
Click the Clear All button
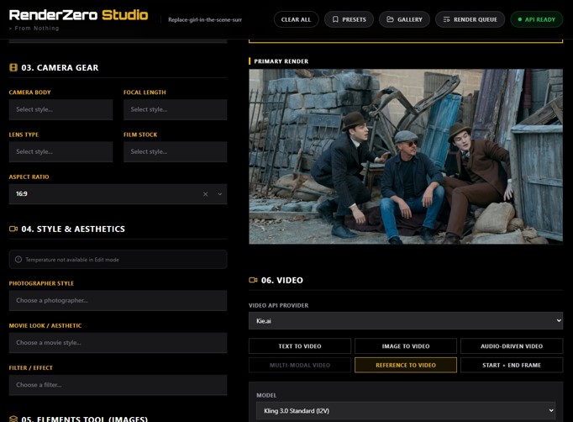click(296, 19)
